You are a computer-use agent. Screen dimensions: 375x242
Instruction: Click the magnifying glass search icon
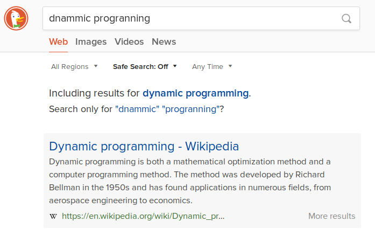tap(346, 18)
